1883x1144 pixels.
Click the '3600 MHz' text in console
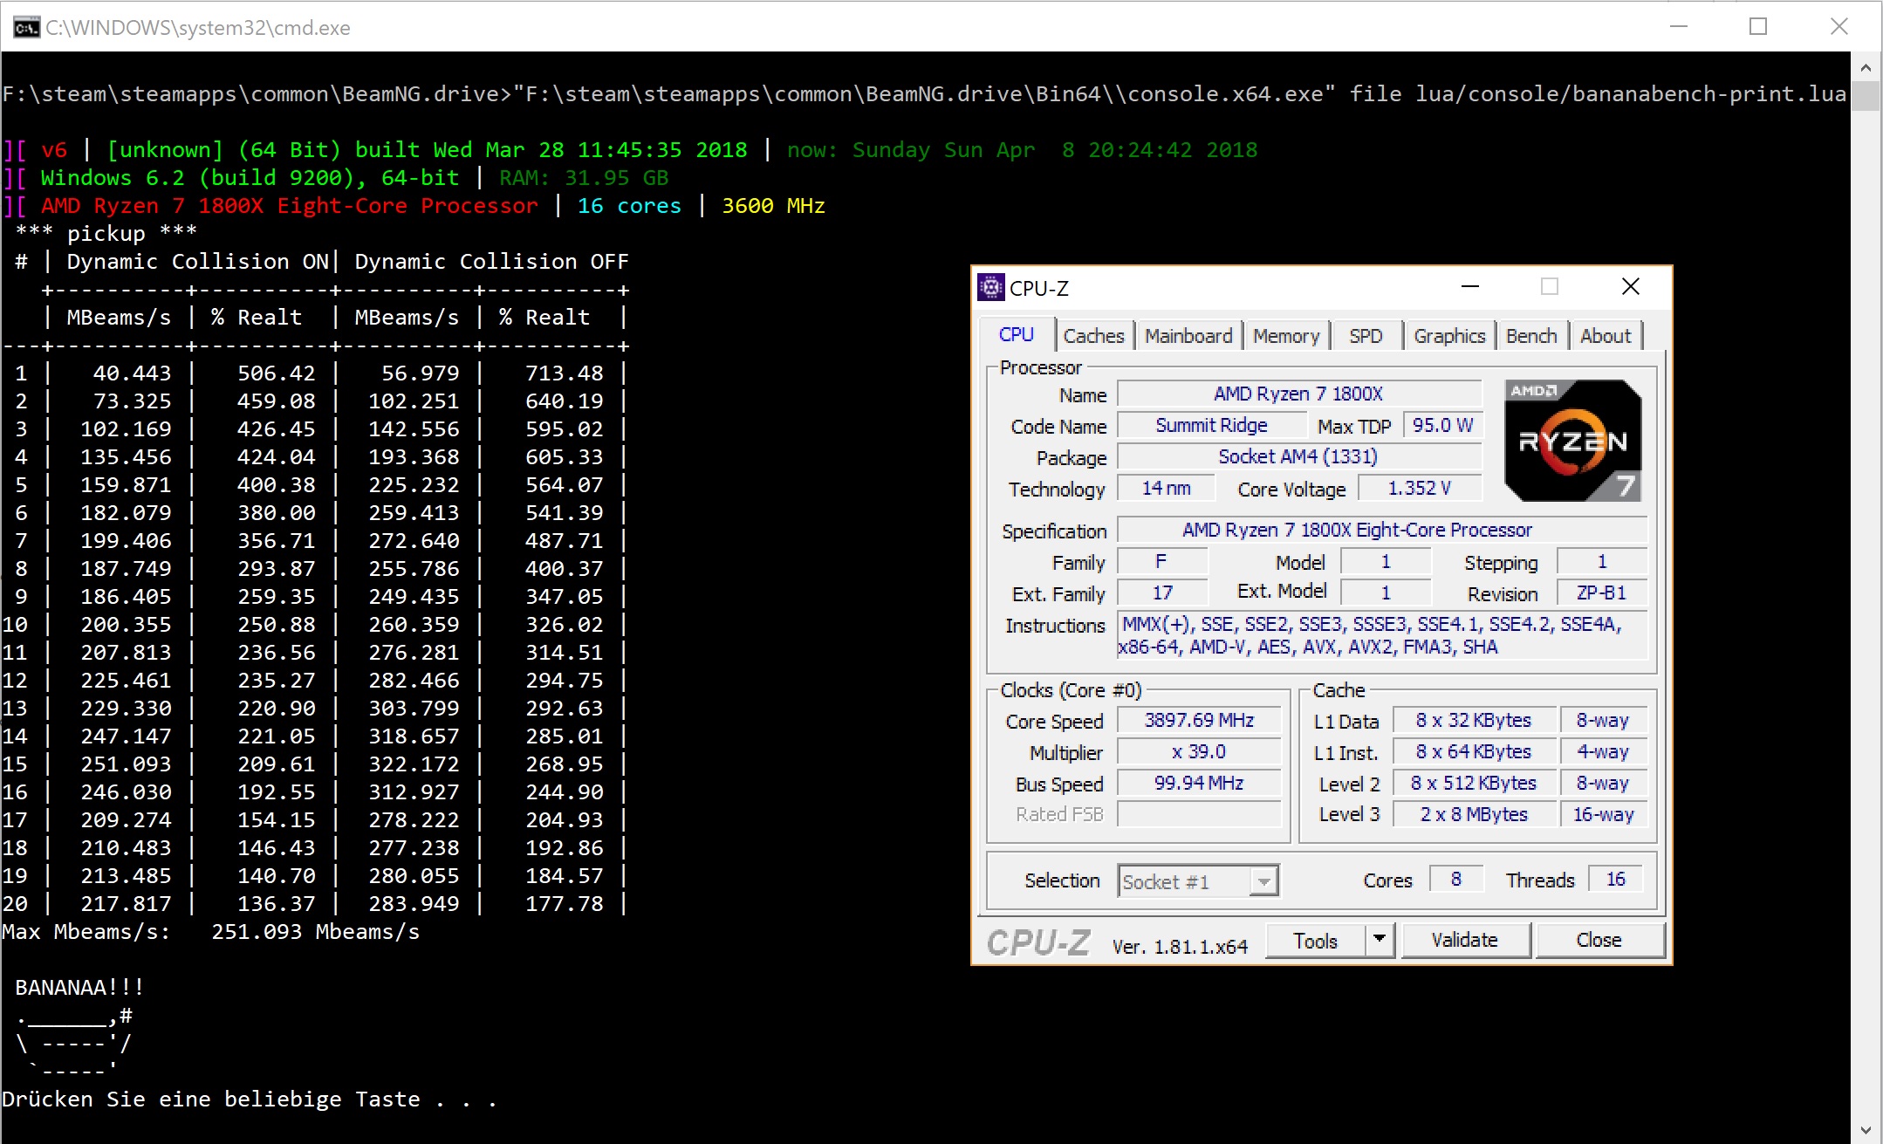[x=773, y=206]
